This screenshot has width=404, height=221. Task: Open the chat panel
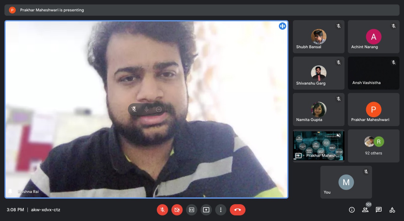pos(379,210)
